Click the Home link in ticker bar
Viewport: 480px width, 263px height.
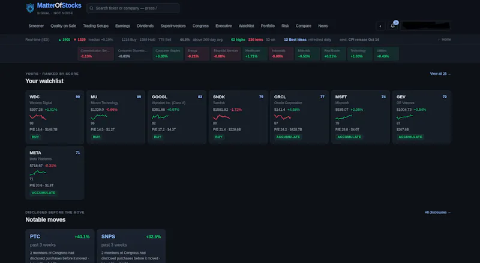tap(444, 40)
